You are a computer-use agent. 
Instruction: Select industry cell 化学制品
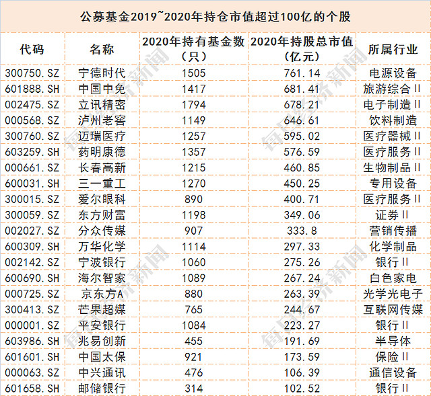393,247
